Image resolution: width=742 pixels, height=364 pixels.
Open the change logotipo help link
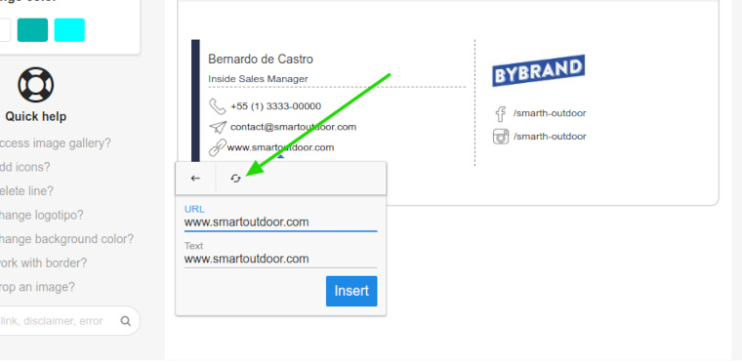[42, 215]
